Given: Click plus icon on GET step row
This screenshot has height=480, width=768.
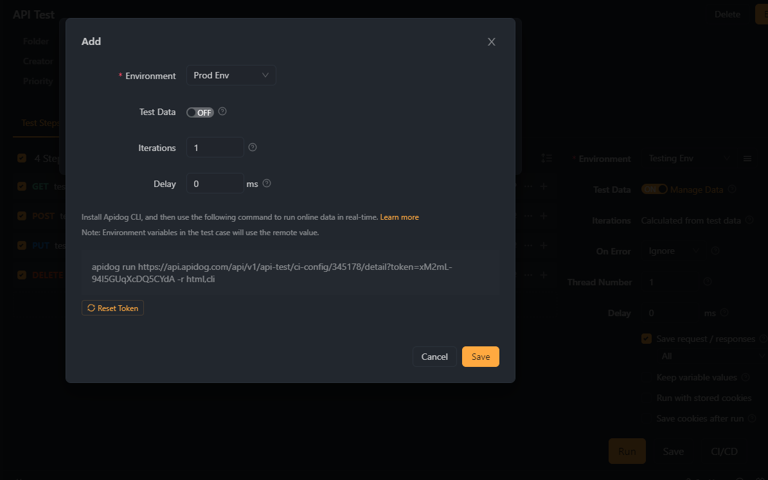Looking at the screenshot, I should point(544,186).
